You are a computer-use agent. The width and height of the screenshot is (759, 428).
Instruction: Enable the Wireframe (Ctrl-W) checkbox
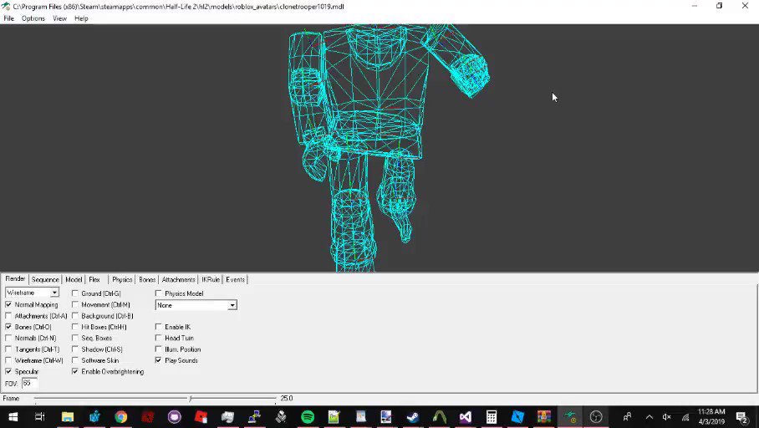[8, 360]
